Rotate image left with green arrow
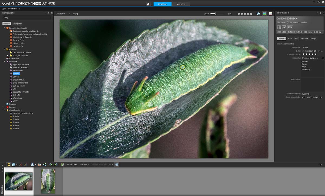This screenshot has width=325, height=196. tap(51, 164)
